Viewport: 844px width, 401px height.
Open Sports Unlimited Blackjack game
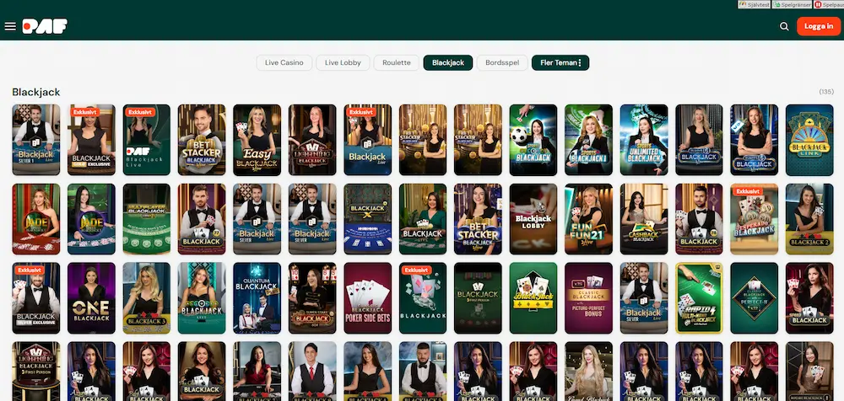click(x=644, y=140)
